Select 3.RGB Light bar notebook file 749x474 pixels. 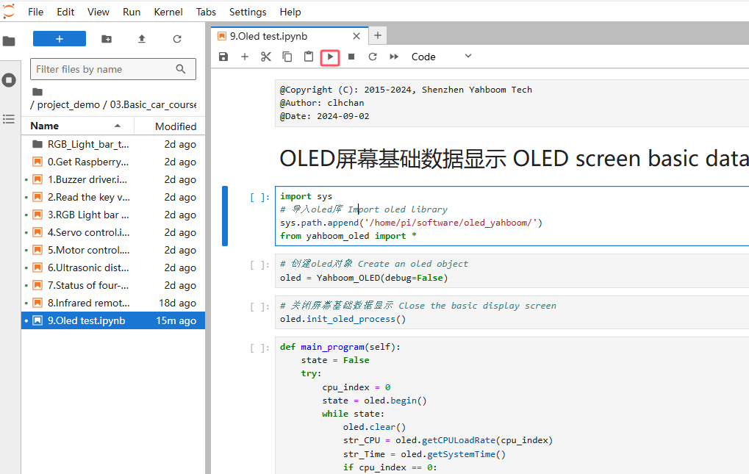tap(113, 215)
